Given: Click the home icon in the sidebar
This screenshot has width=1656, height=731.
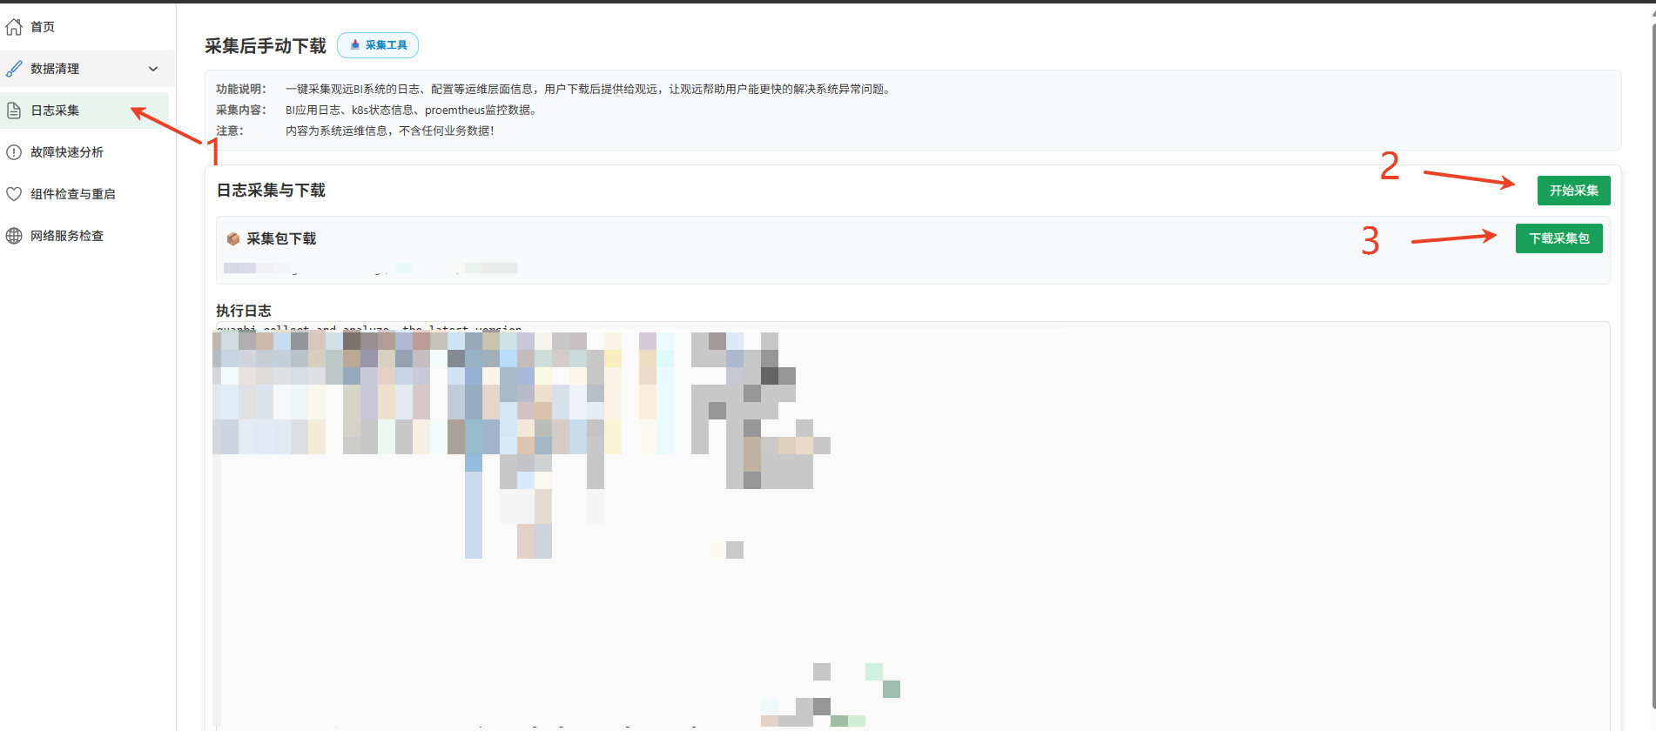Looking at the screenshot, I should click(14, 27).
